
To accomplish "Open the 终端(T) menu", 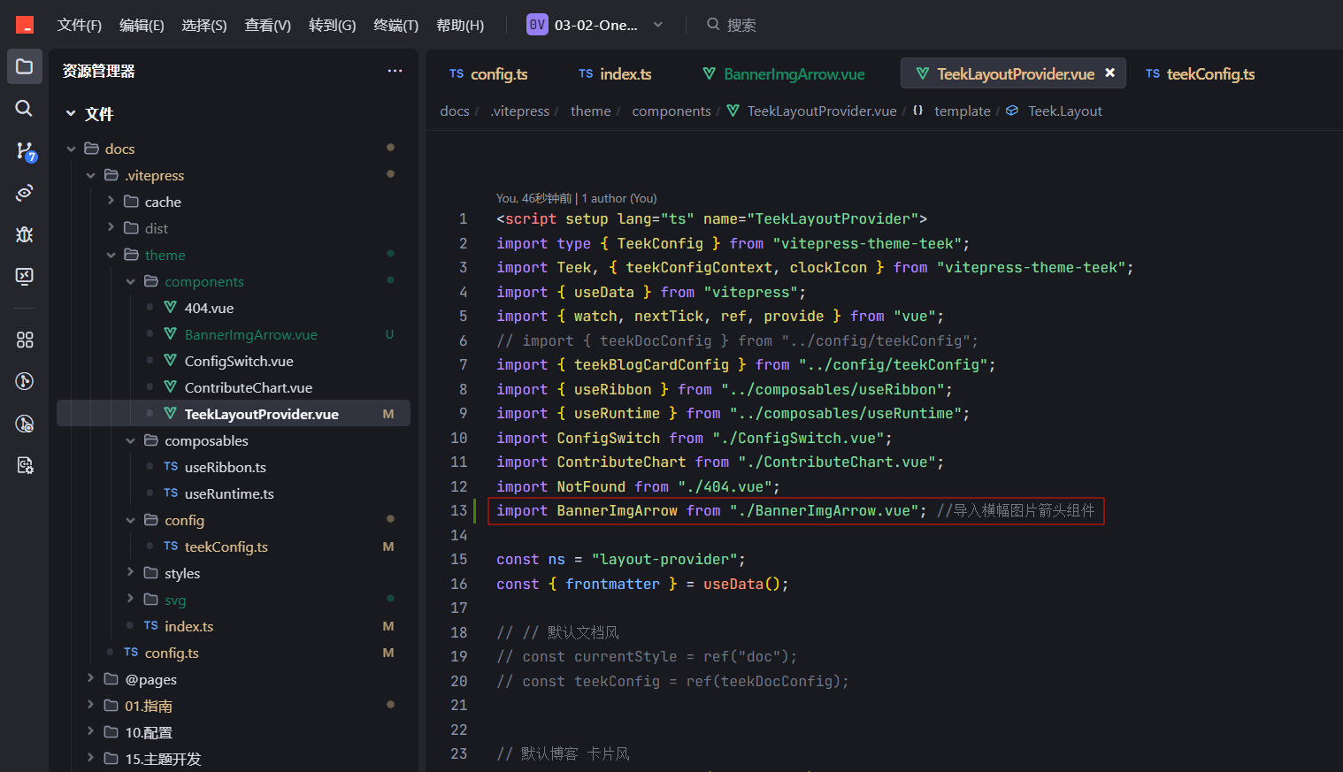I will coord(396,25).
